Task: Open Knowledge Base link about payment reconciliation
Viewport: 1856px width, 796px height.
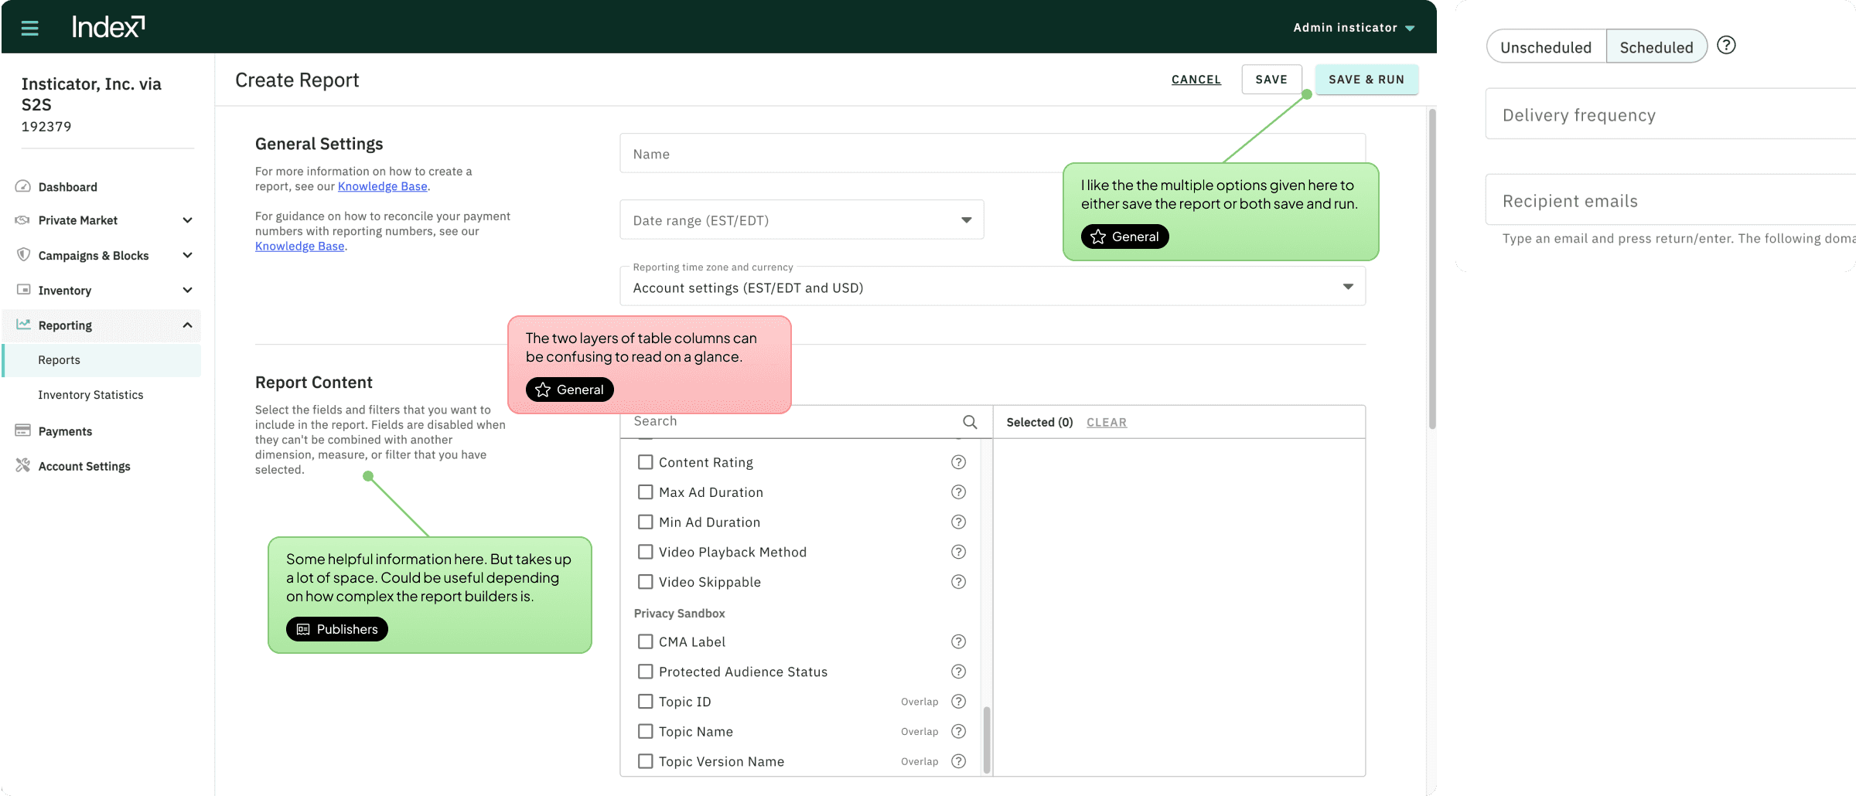Action: pos(300,246)
